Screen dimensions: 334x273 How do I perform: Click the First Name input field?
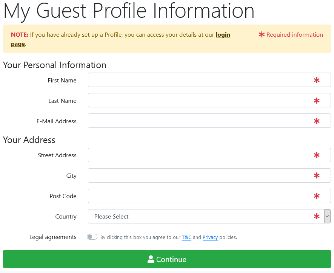pyautogui.click(x=209, y=80)
